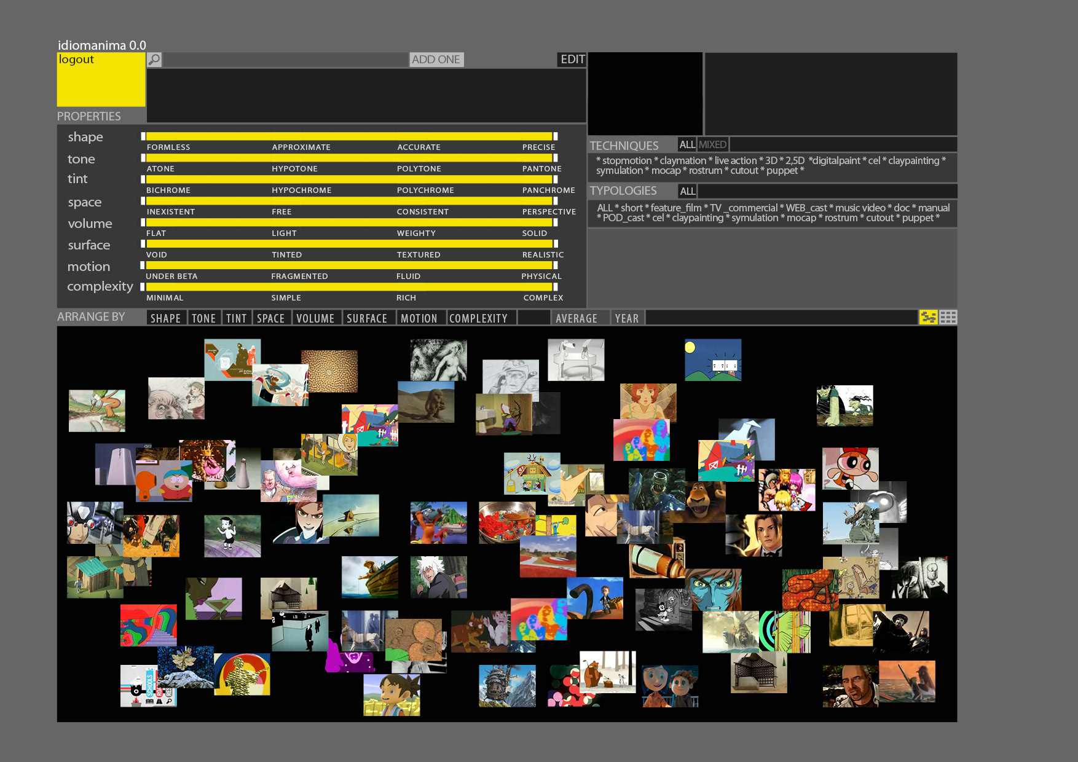This screenshot has height=762, width=1078.
Task: Click into the search text field
Action: (x=286, y=60)
